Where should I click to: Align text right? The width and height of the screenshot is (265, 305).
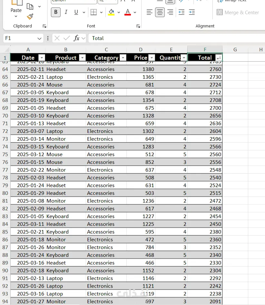170,12
